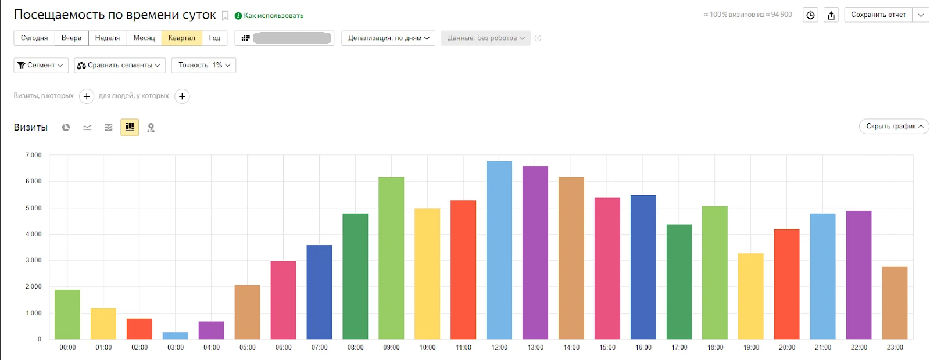930x360 pixels.
Task: Click the purple bar at 04:00
Action: coord(212,330)
